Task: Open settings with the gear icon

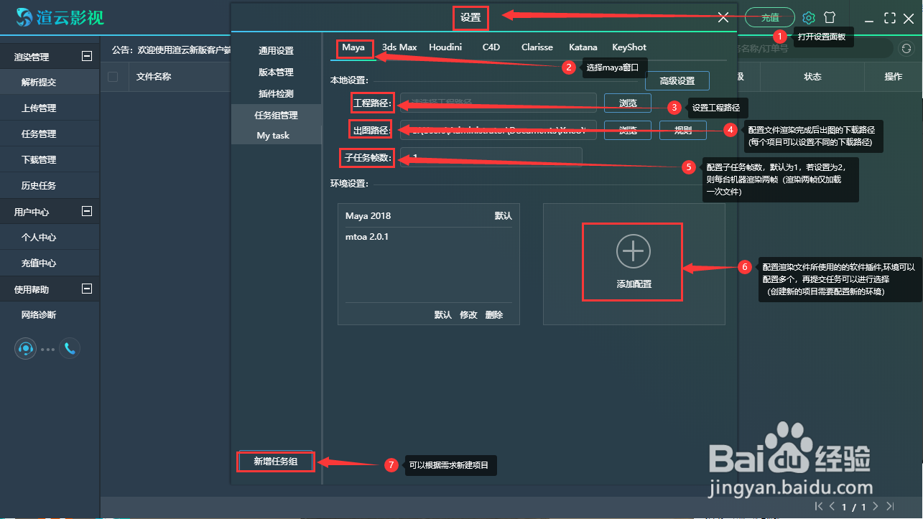Action: tap(810, 17)
